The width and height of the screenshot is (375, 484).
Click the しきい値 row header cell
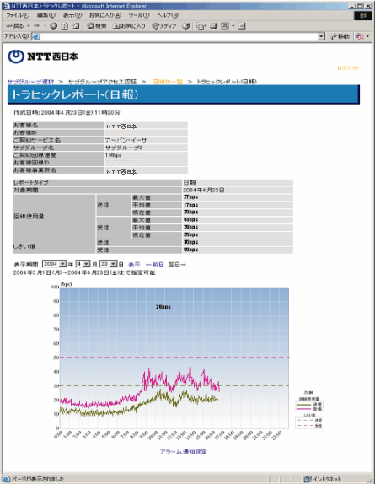tap(54, 246)
